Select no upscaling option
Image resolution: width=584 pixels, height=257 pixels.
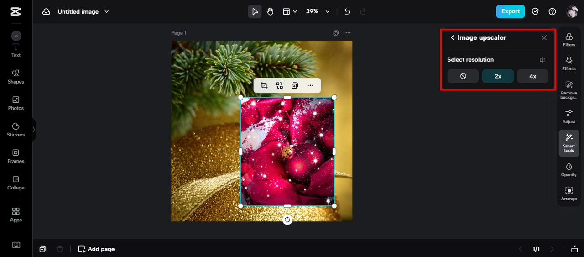click(x=463, y=76)
